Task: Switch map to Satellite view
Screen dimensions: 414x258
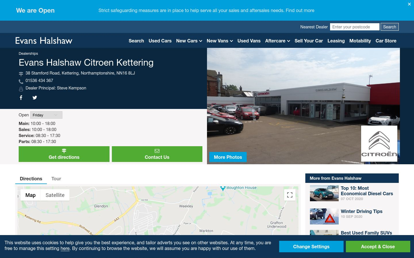Action: (55, 195)
